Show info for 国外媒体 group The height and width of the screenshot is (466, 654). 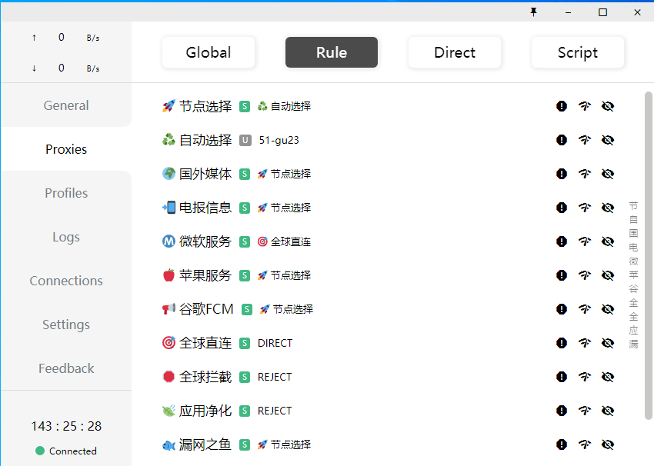pyautogui.click(x=562, y=174)
